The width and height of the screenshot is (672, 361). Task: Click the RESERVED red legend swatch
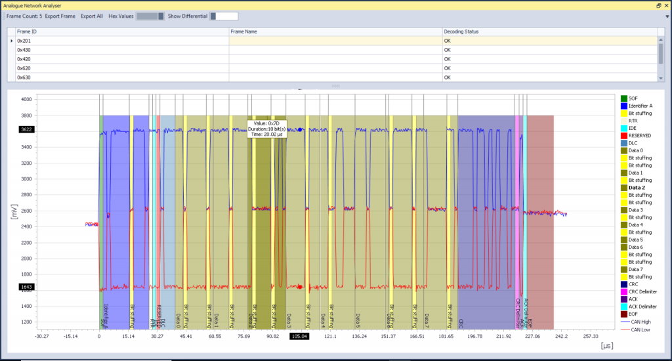point(623,135)
